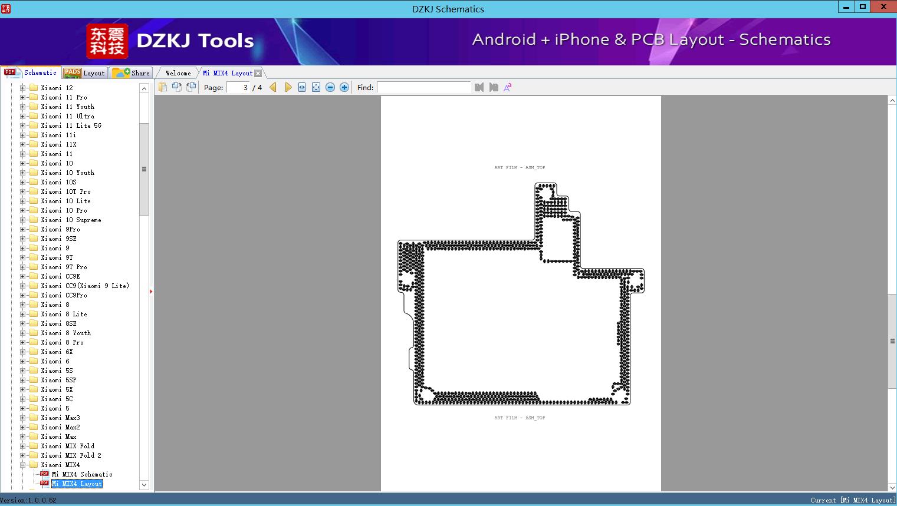
Task: Switch to the Schematic tab
Action: 31,72
